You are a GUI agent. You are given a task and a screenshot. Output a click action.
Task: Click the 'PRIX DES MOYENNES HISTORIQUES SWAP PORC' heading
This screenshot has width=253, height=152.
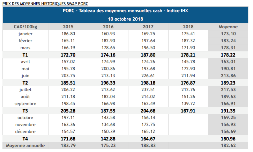(45, 3)
